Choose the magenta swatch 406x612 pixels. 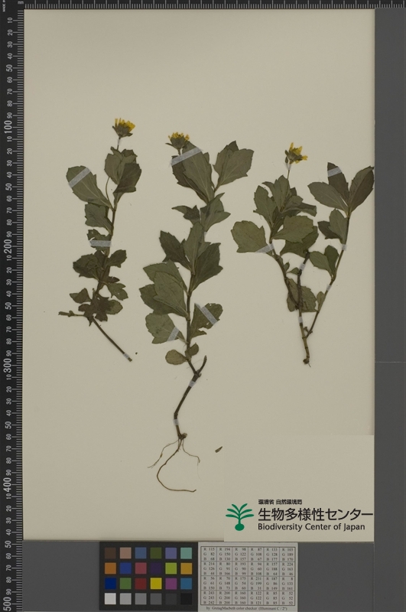[x=171, y=584]
